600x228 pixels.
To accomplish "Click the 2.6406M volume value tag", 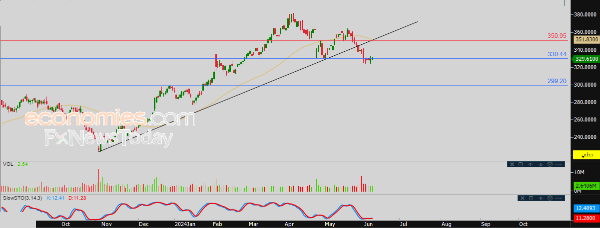I will tap(587, 186).
